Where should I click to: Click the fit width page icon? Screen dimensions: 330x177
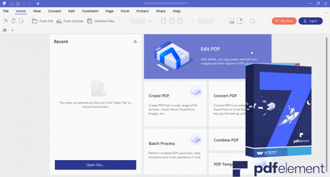point(163,21)
